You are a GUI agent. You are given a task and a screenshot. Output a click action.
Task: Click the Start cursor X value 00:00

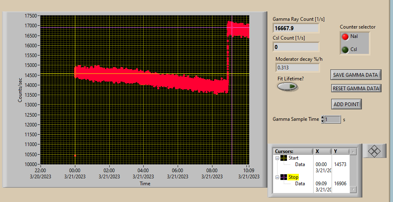pos(321,164)
